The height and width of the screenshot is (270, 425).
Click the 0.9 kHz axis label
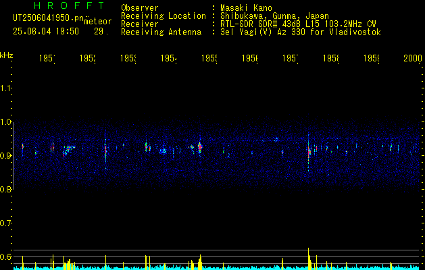[6, 155]
